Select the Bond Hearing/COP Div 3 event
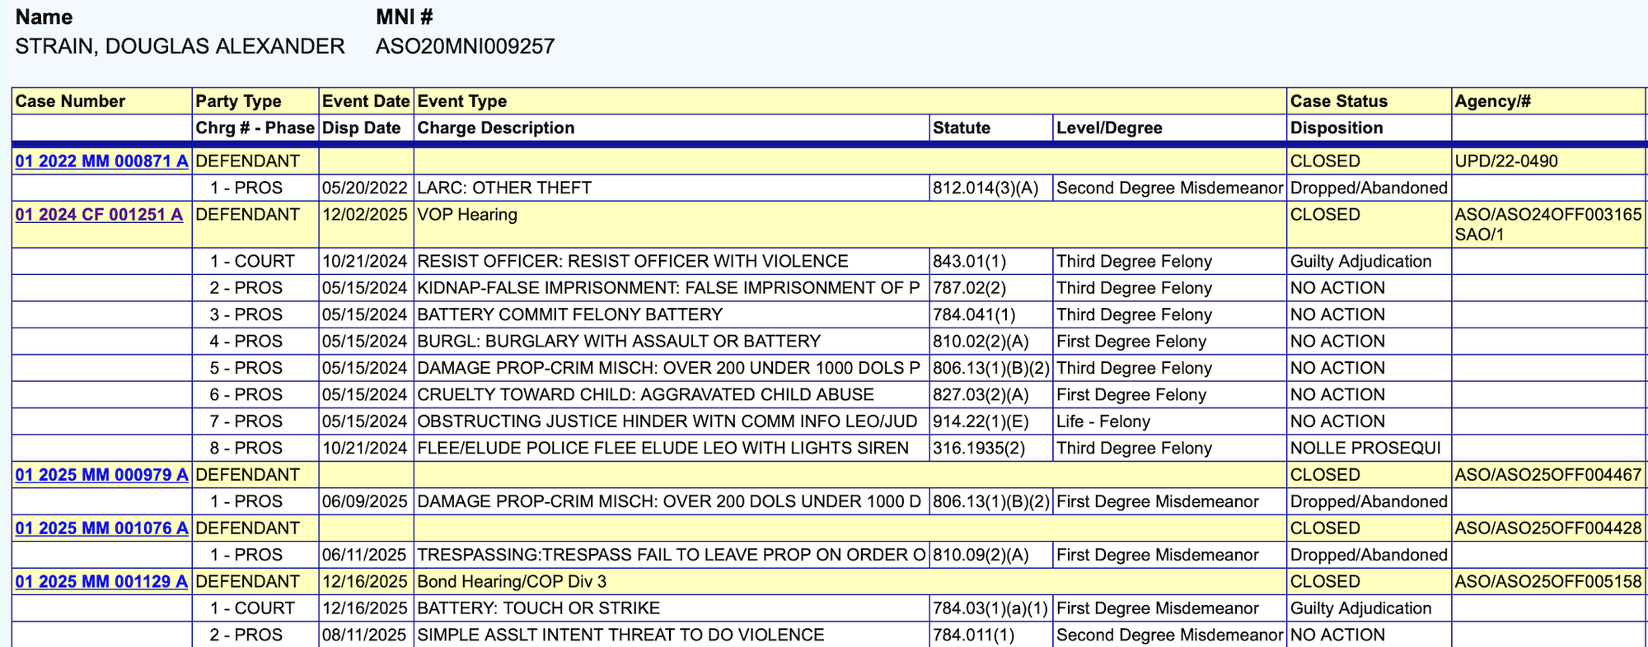1648x647 pixels. coord(511,582)
